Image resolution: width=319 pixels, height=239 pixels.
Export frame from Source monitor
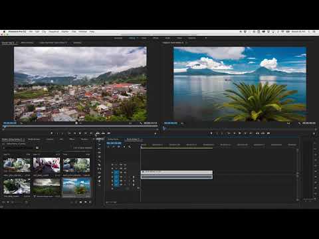pos(109,133)
